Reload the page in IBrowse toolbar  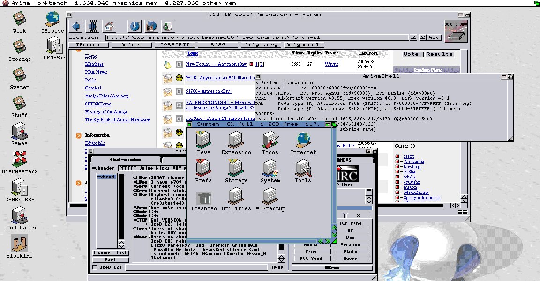(135, 27)
